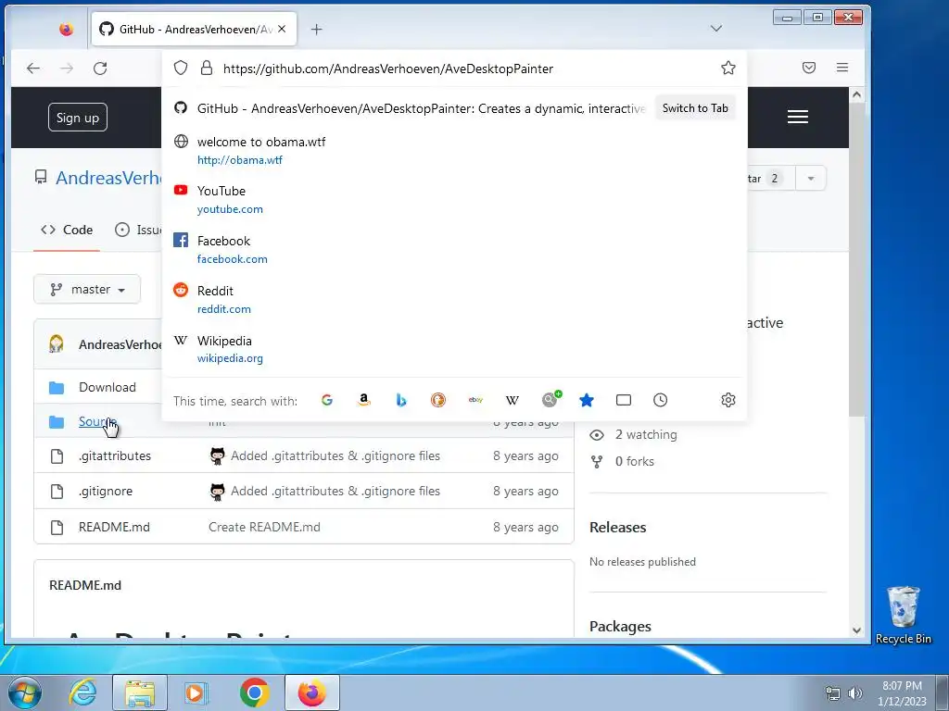Search this time with Wikipedia icon

[512, 400]
